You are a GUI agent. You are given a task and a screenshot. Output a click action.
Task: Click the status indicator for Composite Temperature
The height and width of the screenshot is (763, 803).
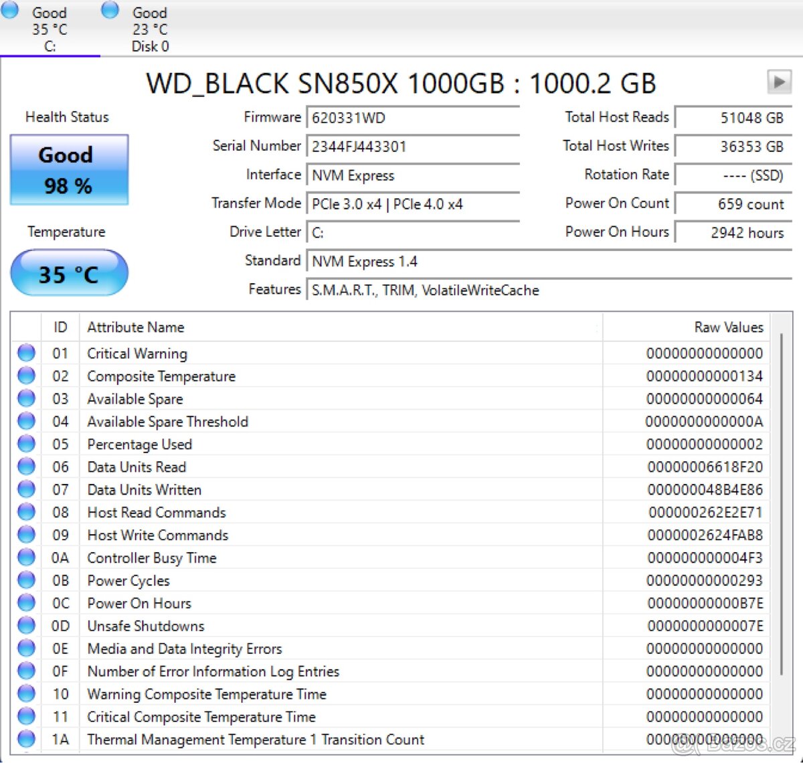point(25,375)
